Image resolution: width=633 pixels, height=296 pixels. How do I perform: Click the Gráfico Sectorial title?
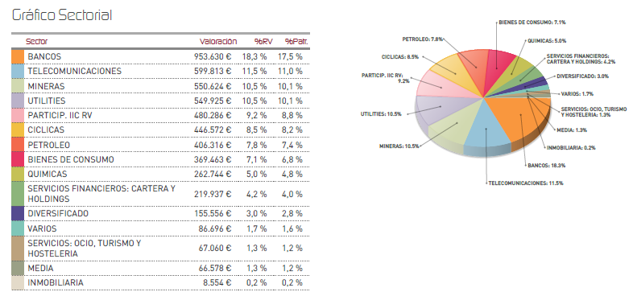(x=62, y=15)
